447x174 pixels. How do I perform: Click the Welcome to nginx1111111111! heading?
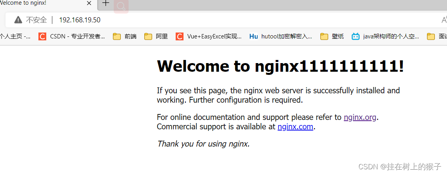point(280,66)
